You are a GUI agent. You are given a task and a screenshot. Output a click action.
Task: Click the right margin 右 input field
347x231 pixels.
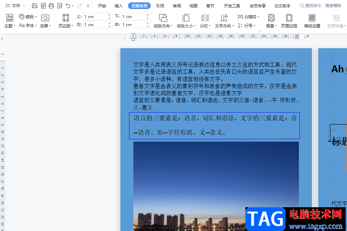134,25
